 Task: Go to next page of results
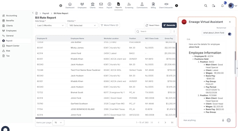click(165, 122)
